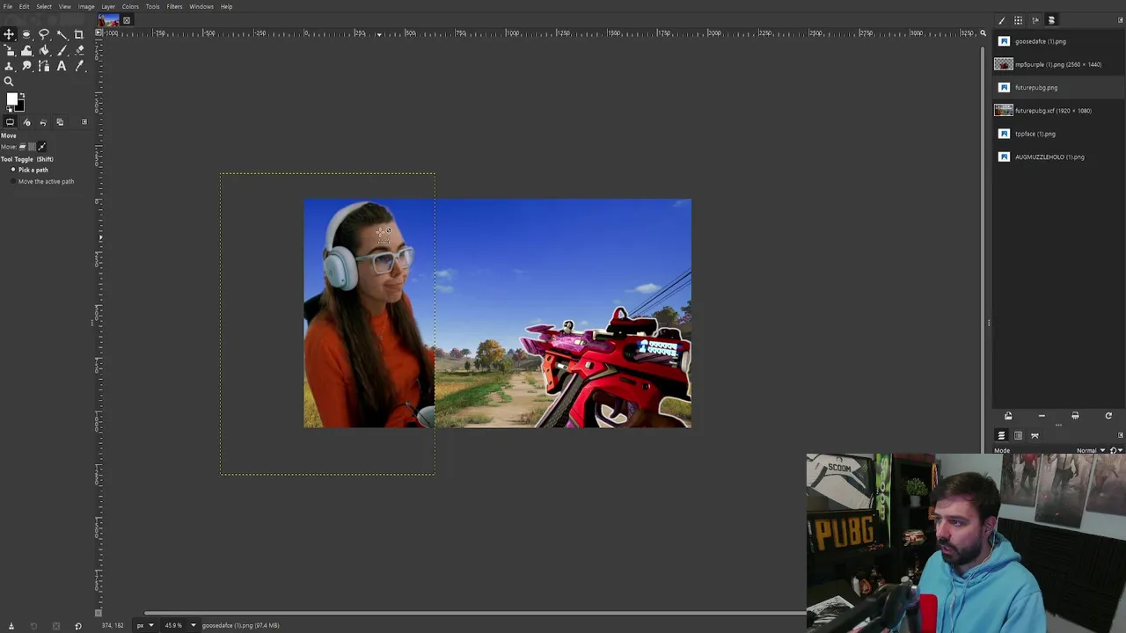Open the Select menu

coord(44,6)
